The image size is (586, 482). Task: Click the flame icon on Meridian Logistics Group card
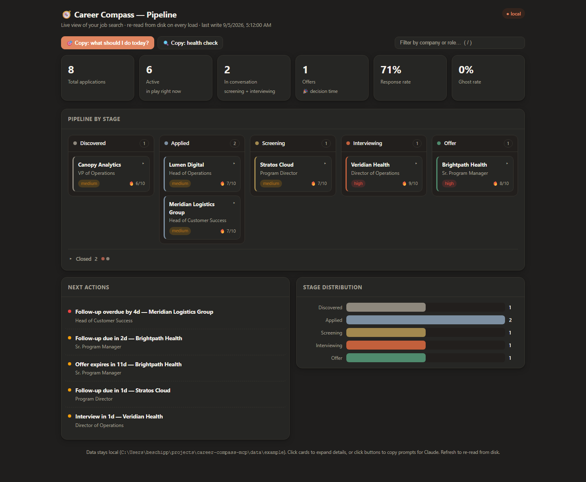pos(222,231)
